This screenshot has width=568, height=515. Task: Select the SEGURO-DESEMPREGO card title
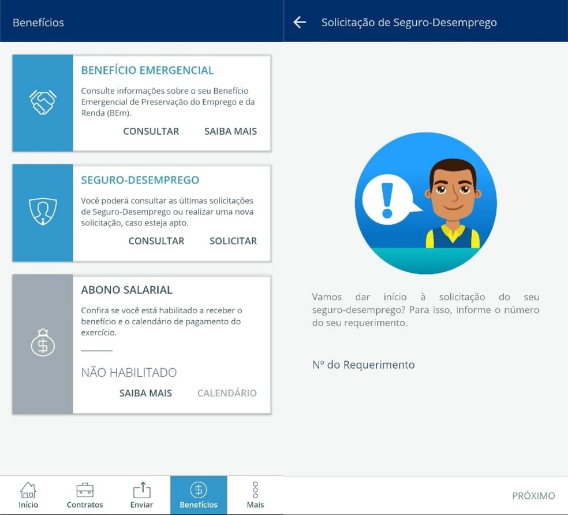pos(140,180)
